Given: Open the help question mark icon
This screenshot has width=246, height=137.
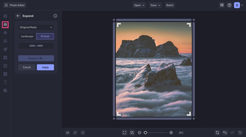Looking at the screenshot, I should pyautogui.click(x=229, y=5).
